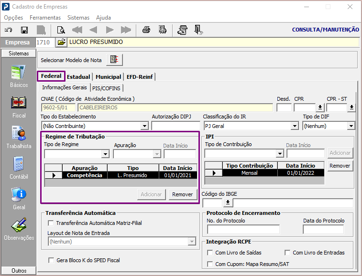362x276 pixels.
Task: Click Remover in IPI section
Action: coord(340,166)
